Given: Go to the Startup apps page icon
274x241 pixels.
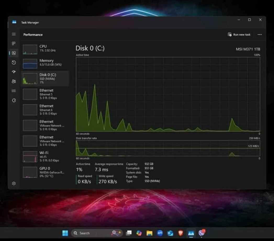Looking at the screenshot, I should click(x=14, y=72).
